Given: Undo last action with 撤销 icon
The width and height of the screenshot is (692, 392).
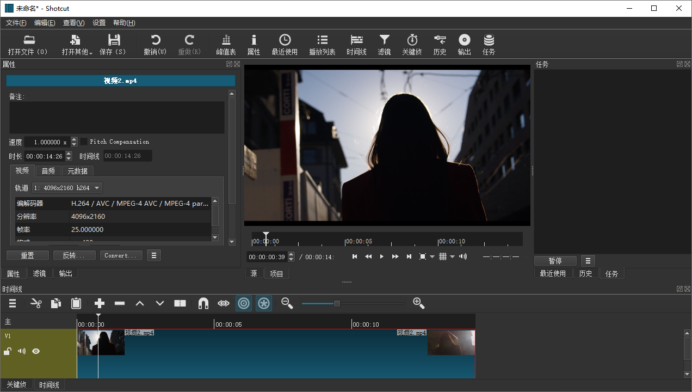Looking at the screenshot, I should [156, 45].
